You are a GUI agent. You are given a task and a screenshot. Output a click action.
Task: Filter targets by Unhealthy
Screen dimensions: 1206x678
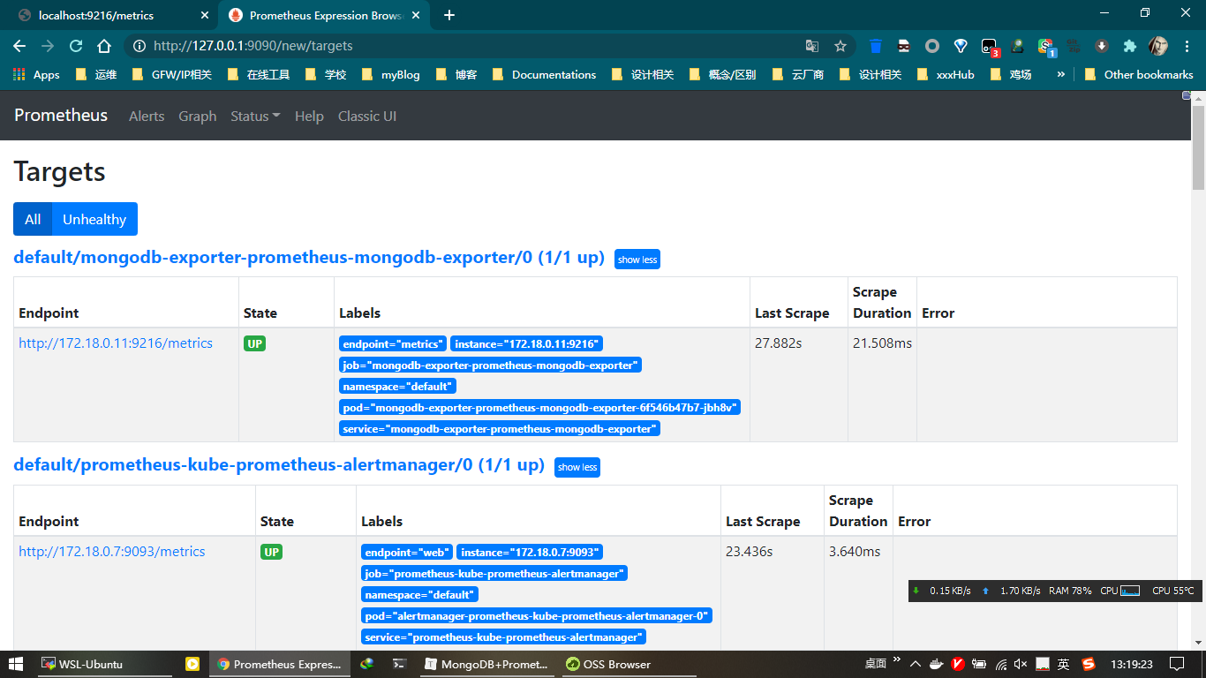pyautogui.click(x=94, y=219)
